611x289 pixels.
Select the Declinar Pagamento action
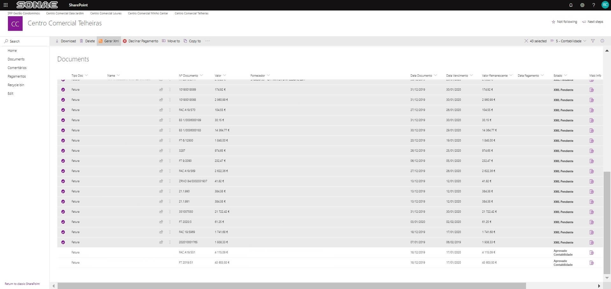click(140, 41)
